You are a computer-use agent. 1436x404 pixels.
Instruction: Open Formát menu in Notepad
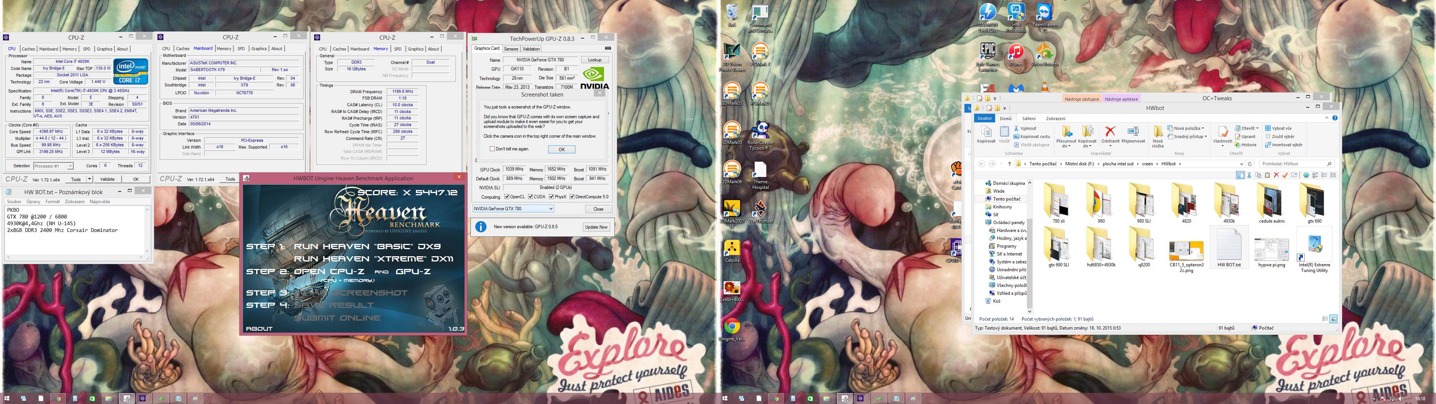(x=52, y=202)
